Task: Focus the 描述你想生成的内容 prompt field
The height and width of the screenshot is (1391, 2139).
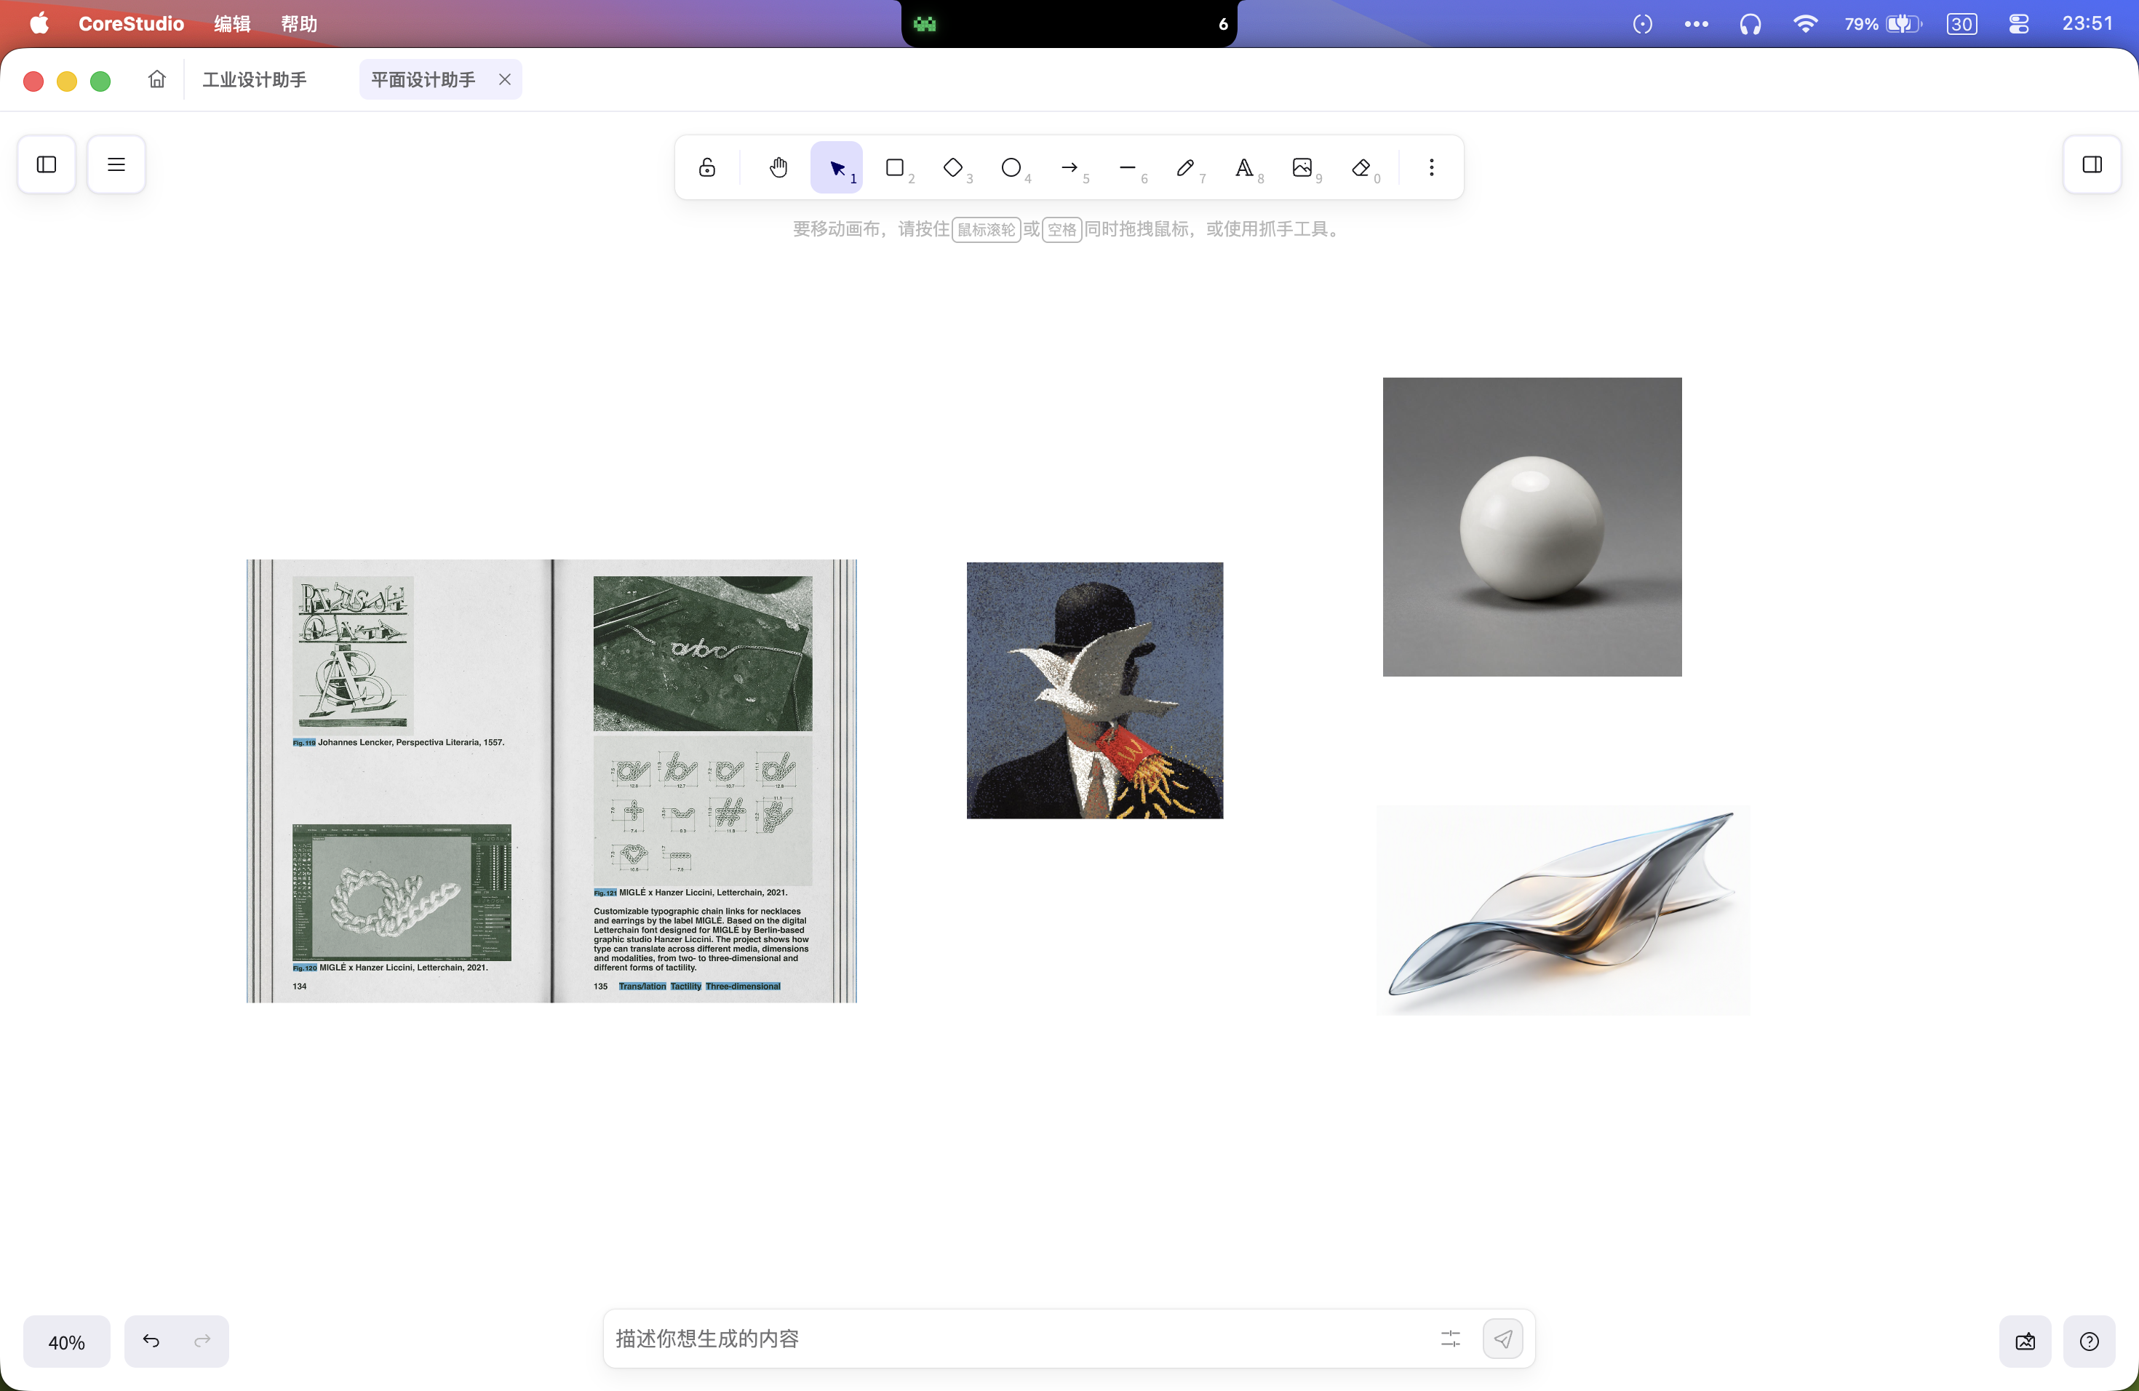Action: point(1020,1339)
